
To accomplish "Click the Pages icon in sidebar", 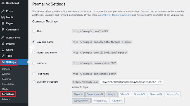I will (3, 23).
